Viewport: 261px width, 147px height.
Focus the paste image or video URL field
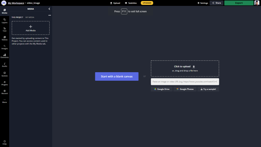(x=185, y=82)
